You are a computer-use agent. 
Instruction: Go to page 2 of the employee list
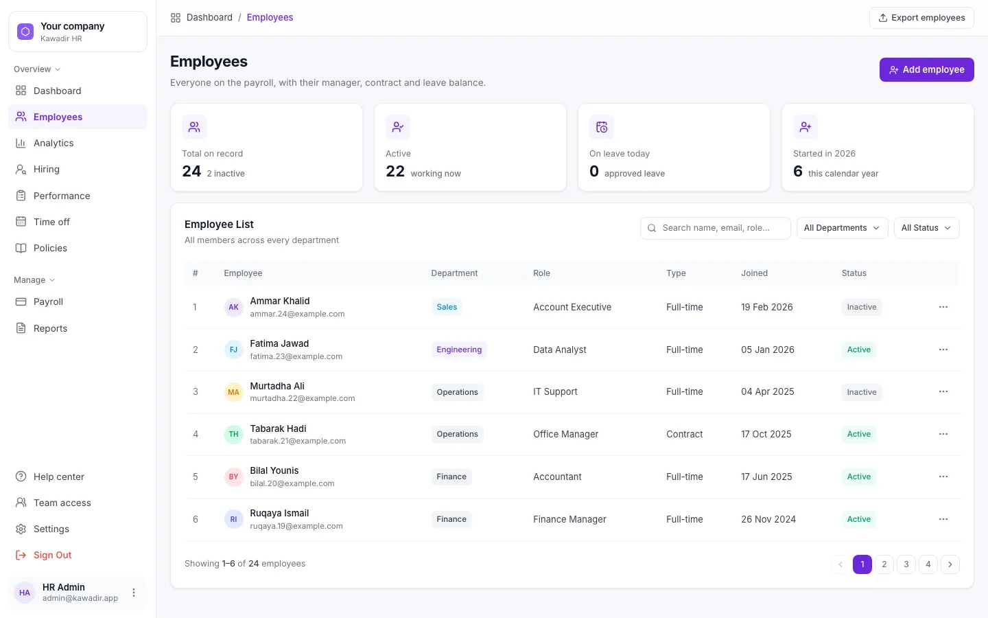[x=884, y=564]
